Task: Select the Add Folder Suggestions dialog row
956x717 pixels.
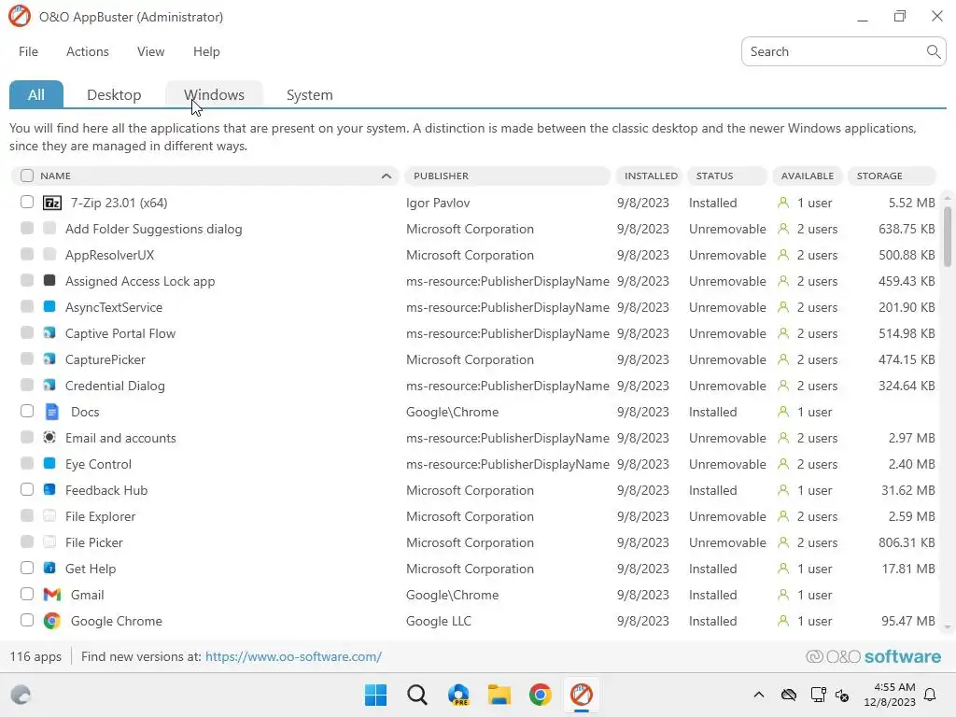Action: click(478, 229)
